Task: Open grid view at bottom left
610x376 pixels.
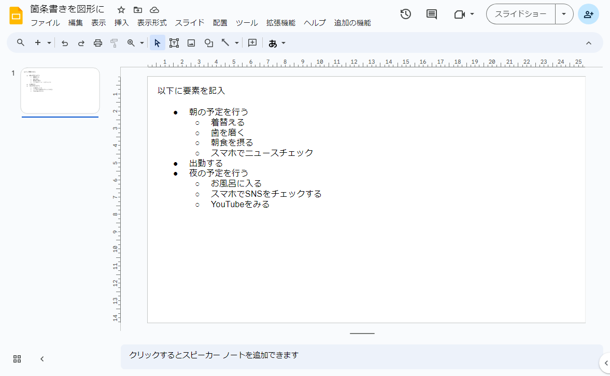Action: [x=17, y=359]
